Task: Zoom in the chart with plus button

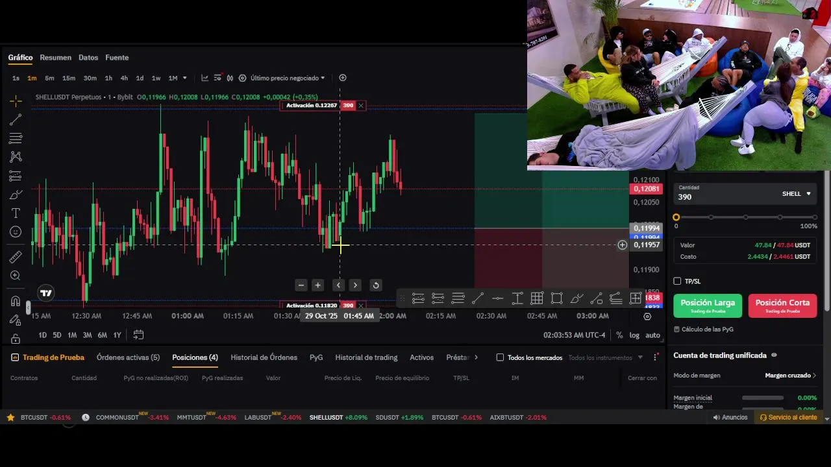Action: tap(317, 285)
